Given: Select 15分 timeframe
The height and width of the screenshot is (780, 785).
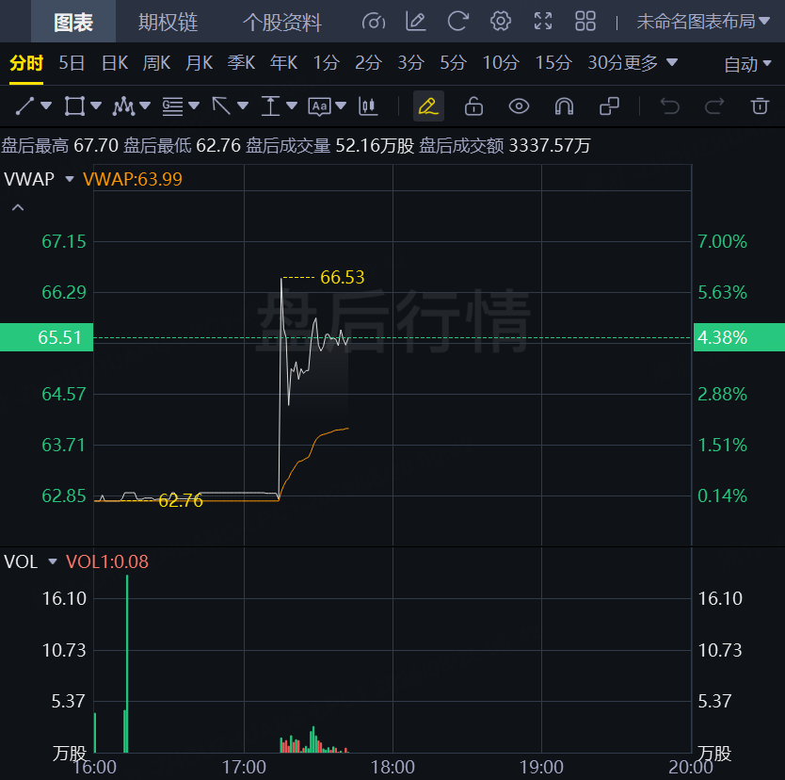Looking at the screenshot, I should [553, 63].
